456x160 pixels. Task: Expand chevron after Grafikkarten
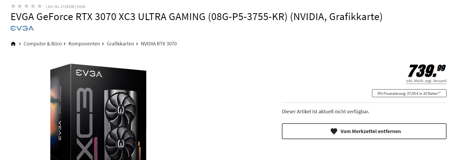click(137, 44)
